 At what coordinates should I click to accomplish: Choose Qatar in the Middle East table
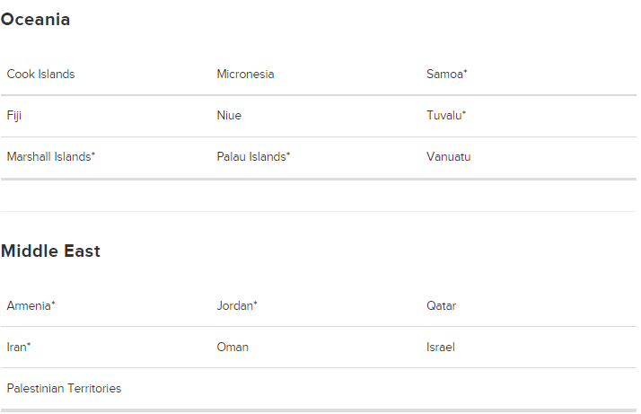pyautogui.click(x=441, y=305)
